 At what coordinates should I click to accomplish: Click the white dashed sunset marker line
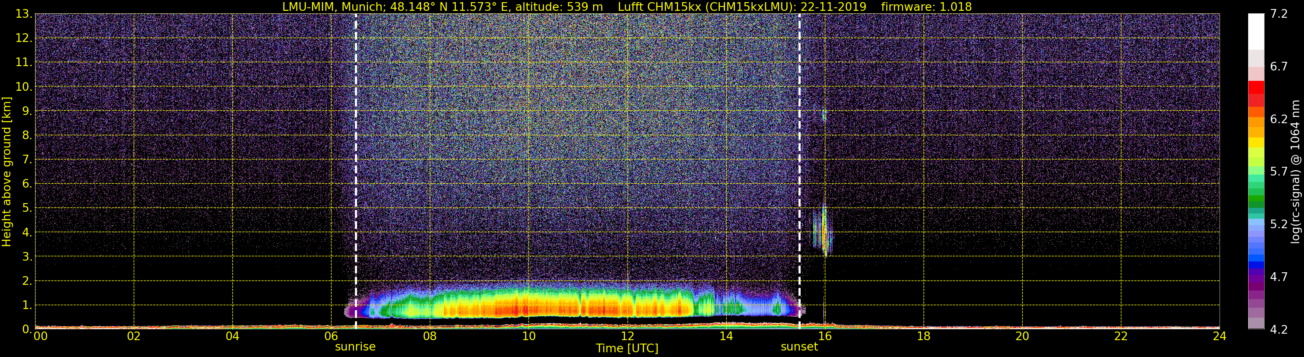(799, 172)
